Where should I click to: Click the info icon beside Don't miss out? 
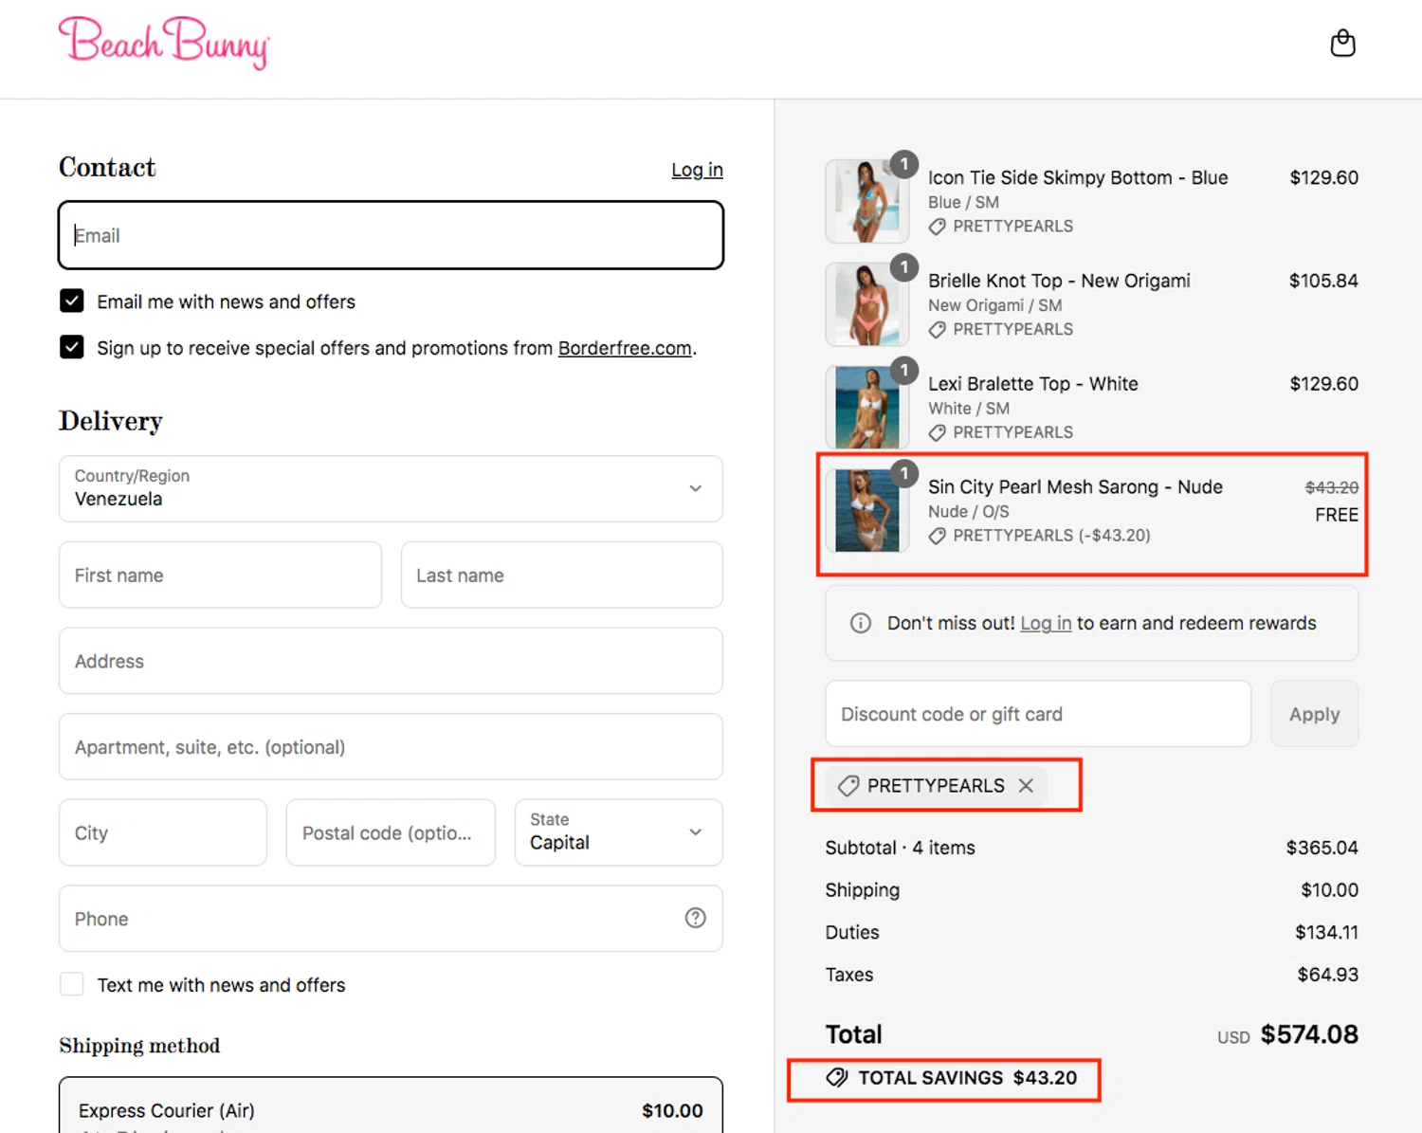(860, 623)
